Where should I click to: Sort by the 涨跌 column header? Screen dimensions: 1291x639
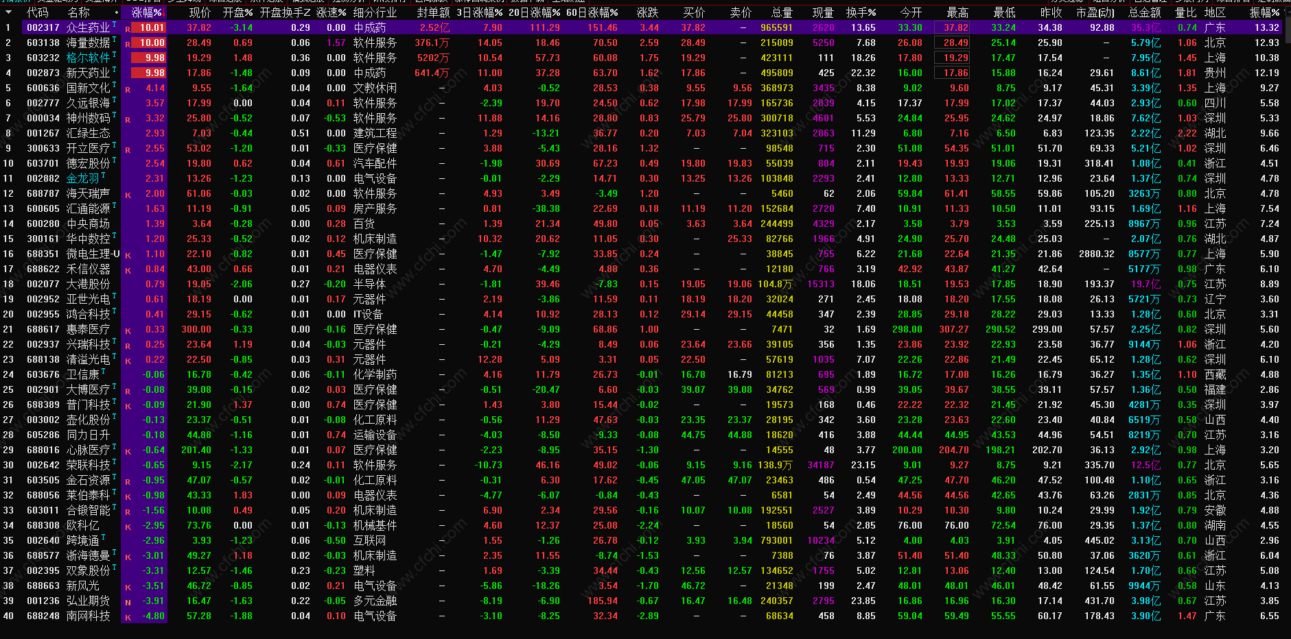point(647,12)
